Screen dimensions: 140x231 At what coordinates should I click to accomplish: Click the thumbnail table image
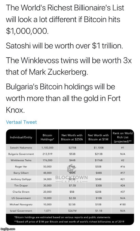[x=70, y=177]
